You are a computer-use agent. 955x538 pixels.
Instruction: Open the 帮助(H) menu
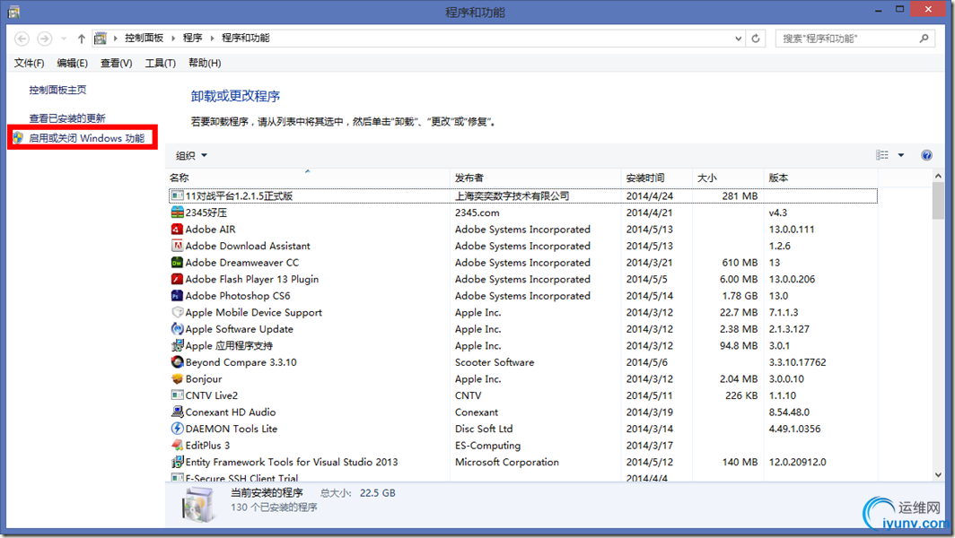205,63
